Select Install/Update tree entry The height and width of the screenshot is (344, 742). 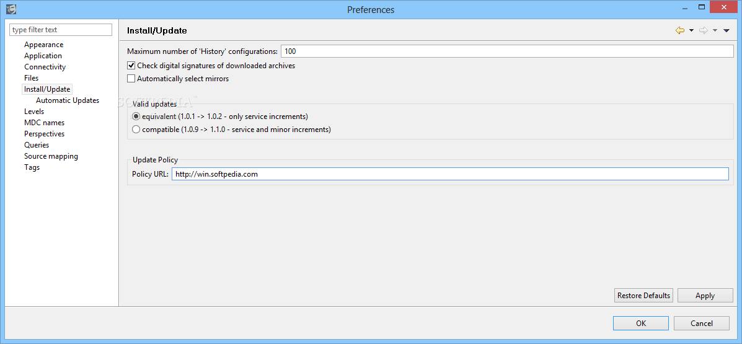(47, 89)
